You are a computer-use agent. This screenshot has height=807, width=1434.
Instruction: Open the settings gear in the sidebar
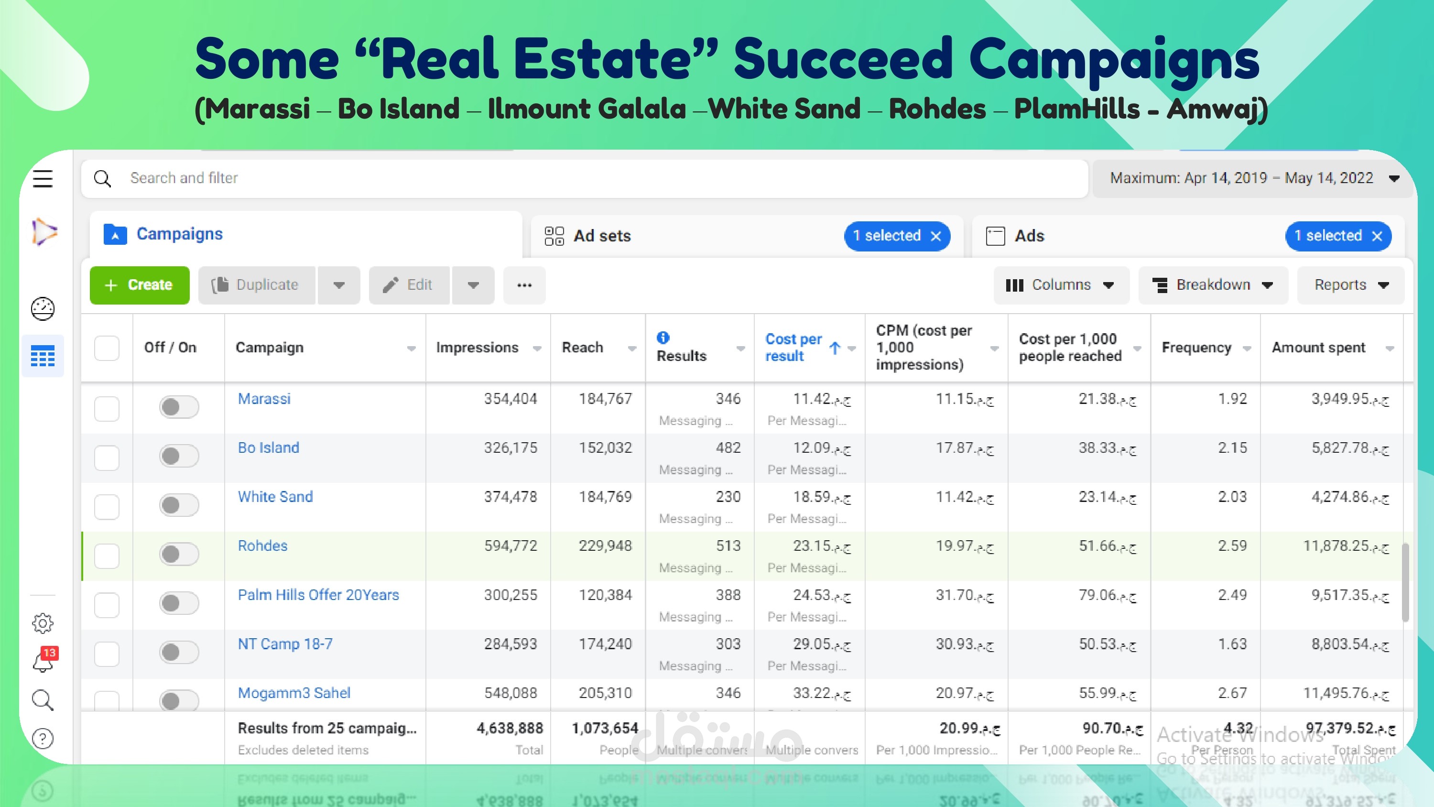(43, 622)
